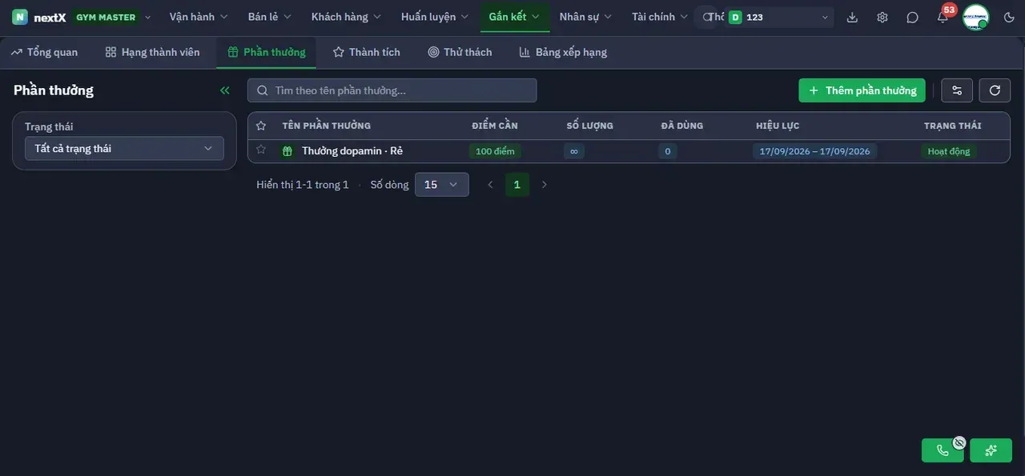Switch to the Bảng xếp hạng tab
1025x476 pixels.
click(x=563, y=52)
